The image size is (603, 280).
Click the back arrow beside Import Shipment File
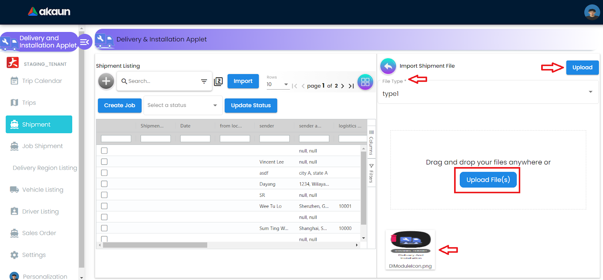tap(388, 66)
